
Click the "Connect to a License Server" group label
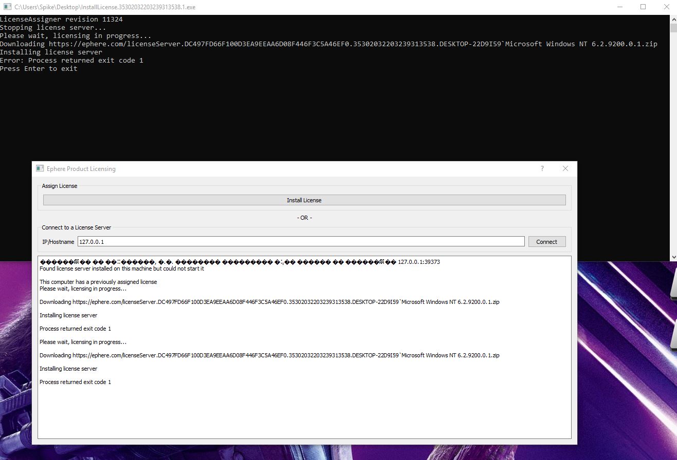[x=77, y=227]
